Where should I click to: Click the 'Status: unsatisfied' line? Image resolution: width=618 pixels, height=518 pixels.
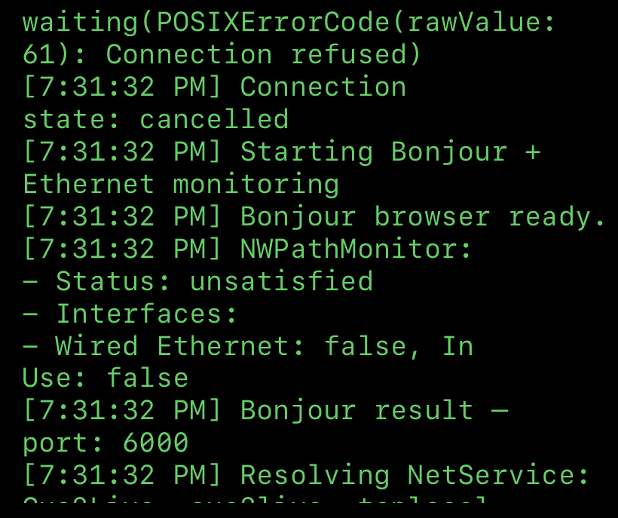click(x=197, y=281)
